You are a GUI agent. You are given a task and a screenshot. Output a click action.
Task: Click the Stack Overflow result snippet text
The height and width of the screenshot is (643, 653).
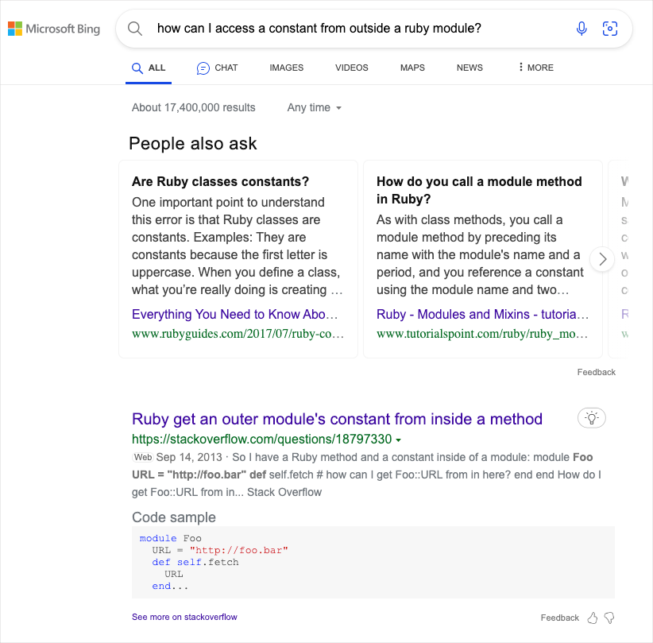coord(366,475)
